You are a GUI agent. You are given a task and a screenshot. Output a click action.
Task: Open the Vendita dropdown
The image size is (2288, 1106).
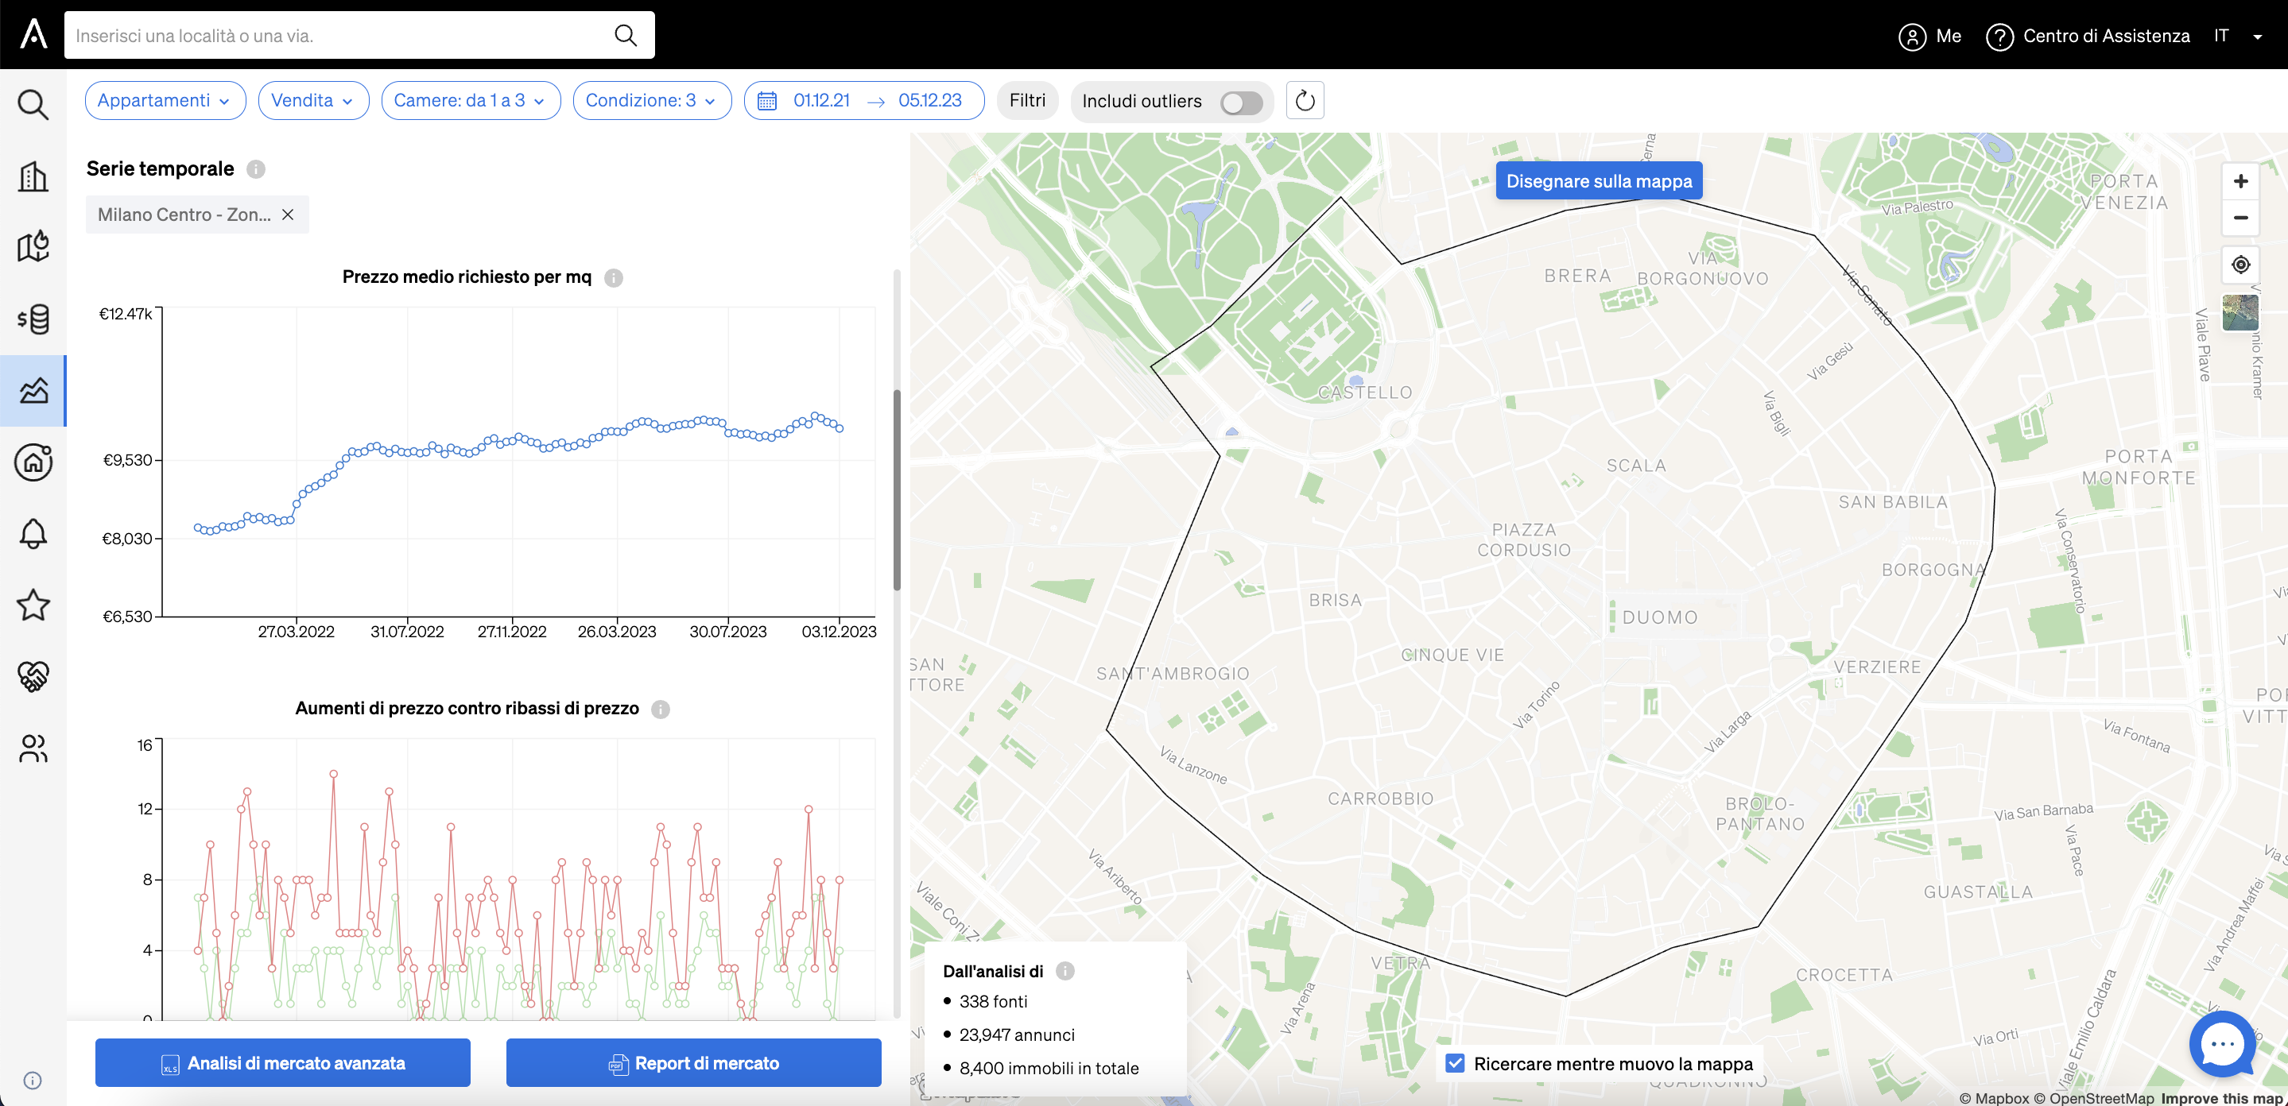[x=313, y=100]
